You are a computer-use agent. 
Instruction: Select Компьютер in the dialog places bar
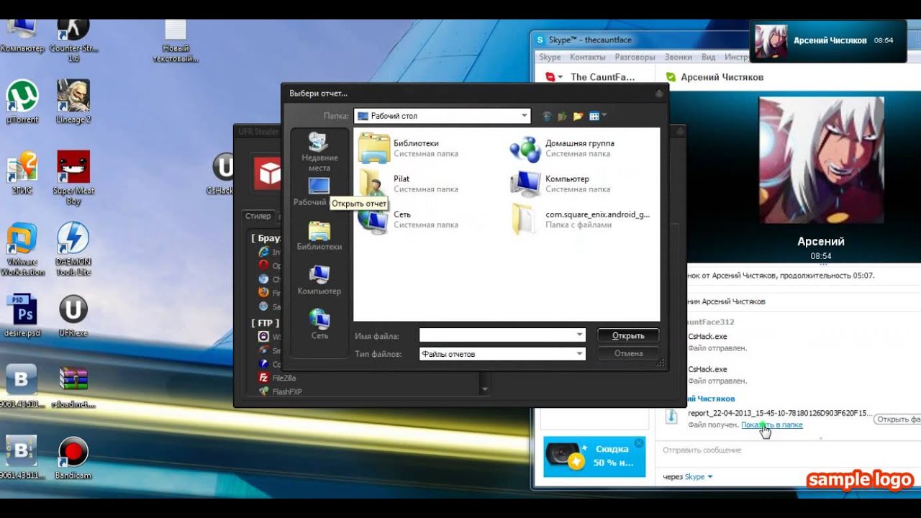(x=319, y=281)
